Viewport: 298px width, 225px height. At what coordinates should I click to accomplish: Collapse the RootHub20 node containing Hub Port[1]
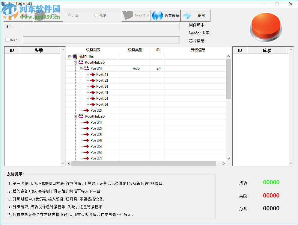tap(76, 63)
